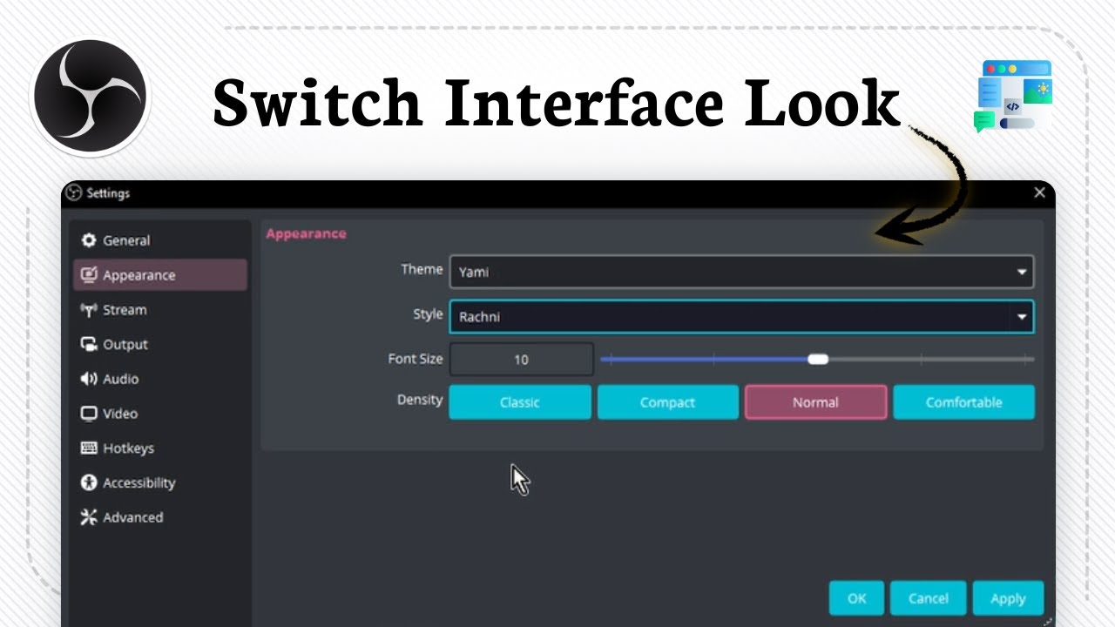Click the Style label
The height and width of the screenshot is (627, 1115).
click(x=428, y=313)
